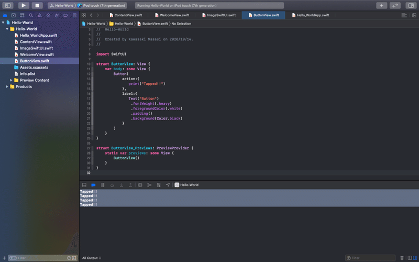The image size is (419, 262).
Task: Click Hello-World project in the jump bar
Action: [94, 24]
